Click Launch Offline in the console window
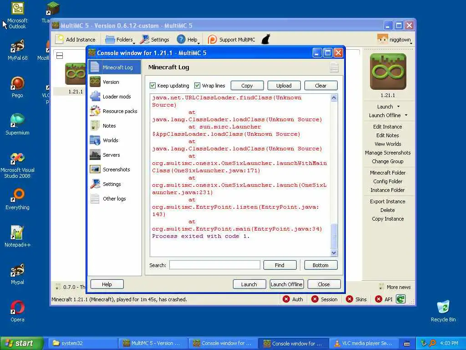Screen dimensions: 466x350 tap(287, 284)
